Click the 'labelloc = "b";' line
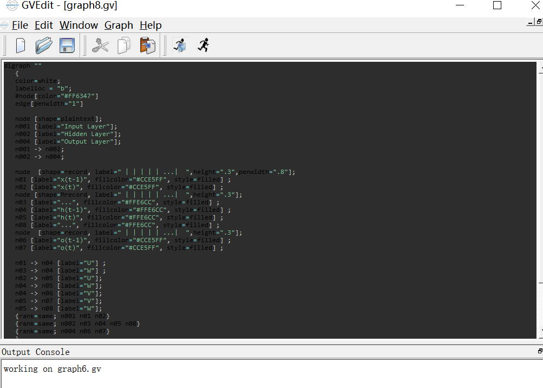 point(43,88)
